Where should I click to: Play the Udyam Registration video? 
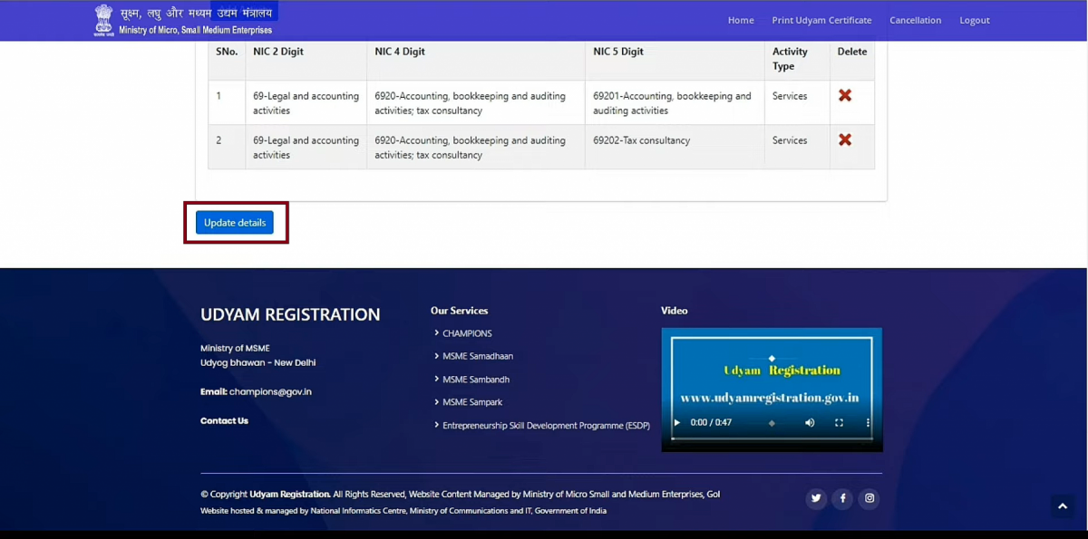675,422
